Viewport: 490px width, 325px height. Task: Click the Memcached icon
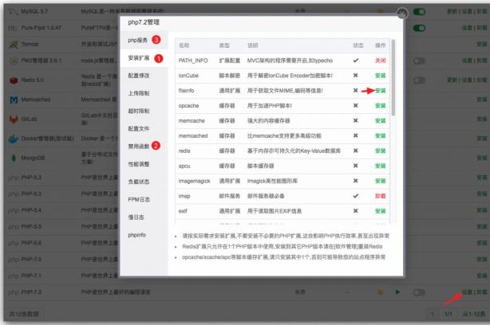[x=14, y=100]
